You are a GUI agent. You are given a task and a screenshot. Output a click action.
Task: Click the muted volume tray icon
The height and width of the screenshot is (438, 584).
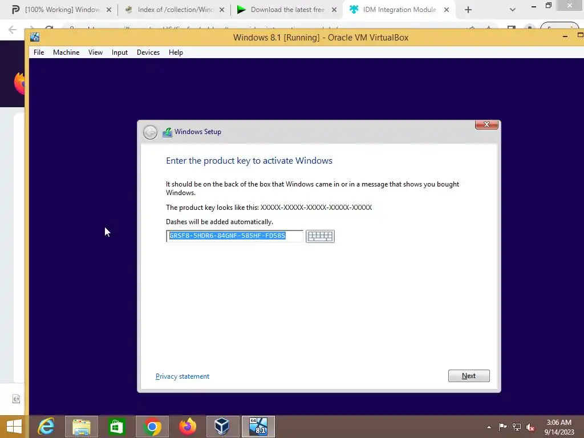coord(530,427)
